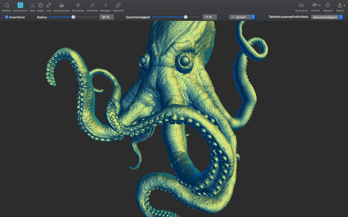Pick the Kugel sphere tool

(40, 6)
